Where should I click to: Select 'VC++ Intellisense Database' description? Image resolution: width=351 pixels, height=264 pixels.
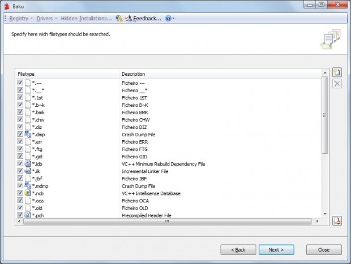[x=151, y=193]
